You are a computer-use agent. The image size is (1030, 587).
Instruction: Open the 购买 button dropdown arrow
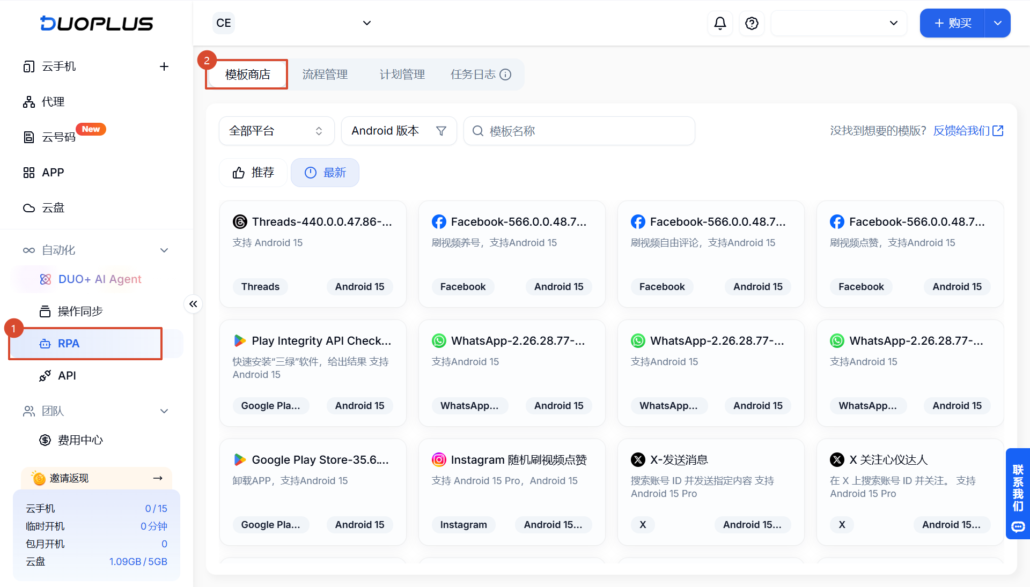click(x=998, y=23)
